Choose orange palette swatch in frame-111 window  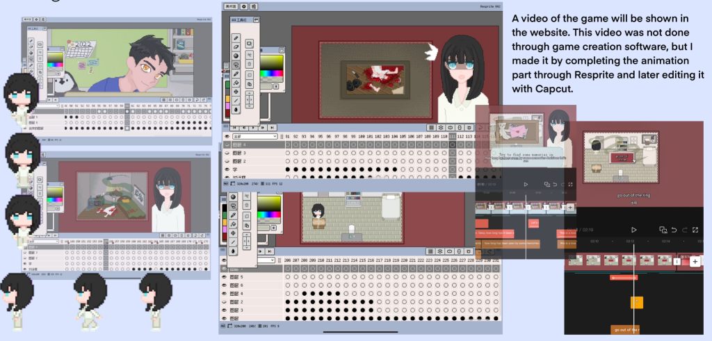[x=227, y=100]
